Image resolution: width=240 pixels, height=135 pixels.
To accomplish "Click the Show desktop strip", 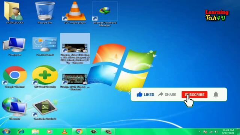I will click(x=238, y=132).
